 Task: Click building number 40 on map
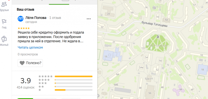click(x=192, y=90)
